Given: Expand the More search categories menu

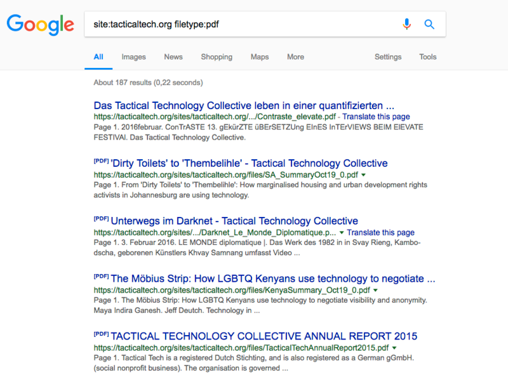Looking at the screenshot, I should pyautogui.click(x=295, y=57).
